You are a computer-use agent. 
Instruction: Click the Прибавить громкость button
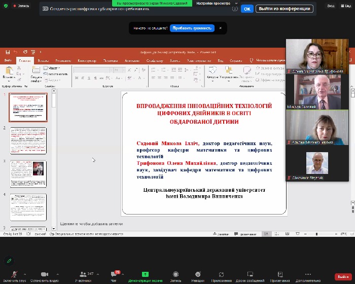point(192,28)
